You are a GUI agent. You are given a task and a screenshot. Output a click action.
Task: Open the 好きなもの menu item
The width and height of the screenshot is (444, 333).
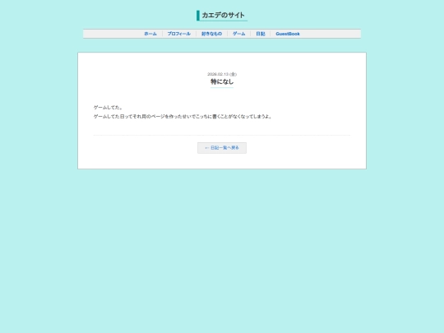(x=211, y=34)
